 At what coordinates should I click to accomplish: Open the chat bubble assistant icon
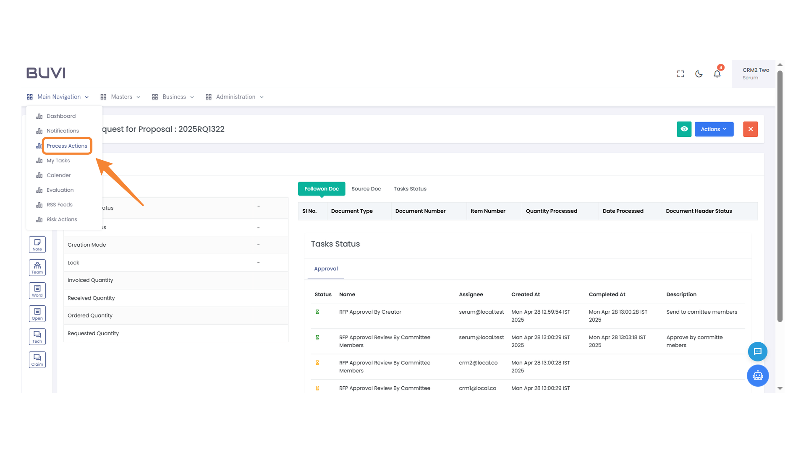click(758, 351)
